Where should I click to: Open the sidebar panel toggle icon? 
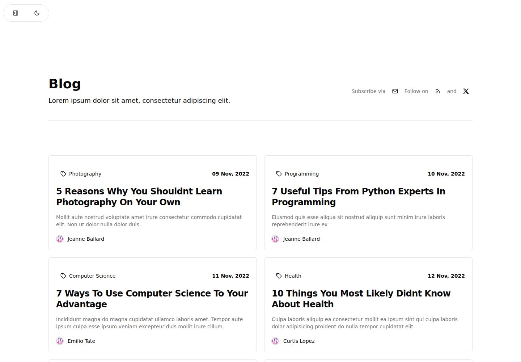[x=16, y=13]
